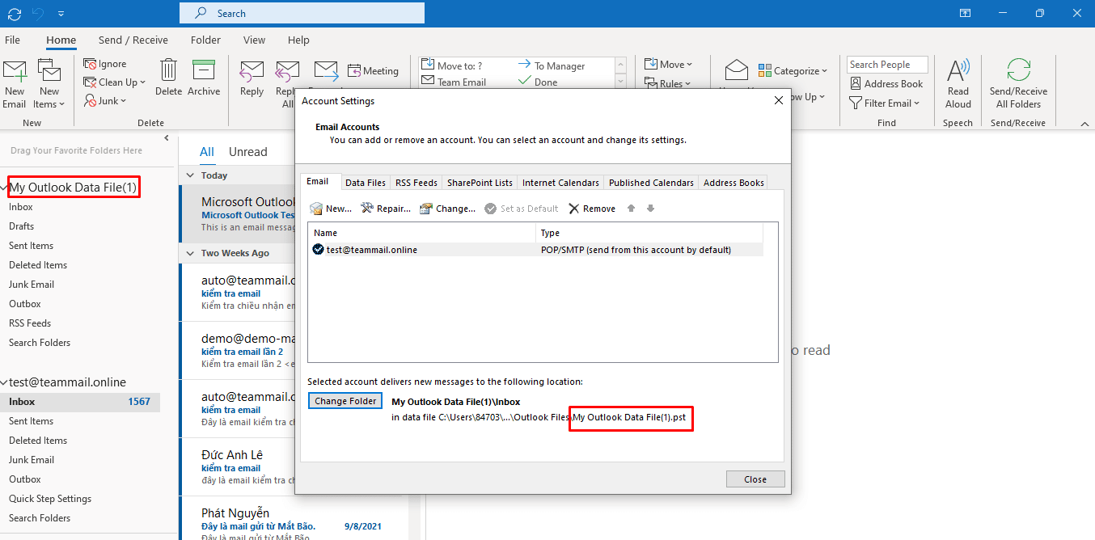The height and width of the screenshot is (540, 1095).
Task: Create a New Email from the ribbon
Action: coord(15,84)
